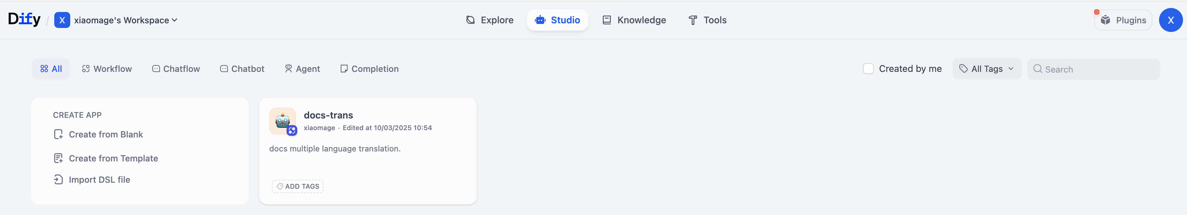The width and height of the screenshot is (1187, 215).
Task: Click the blue X workspace icon
Action: pos(62,20)
